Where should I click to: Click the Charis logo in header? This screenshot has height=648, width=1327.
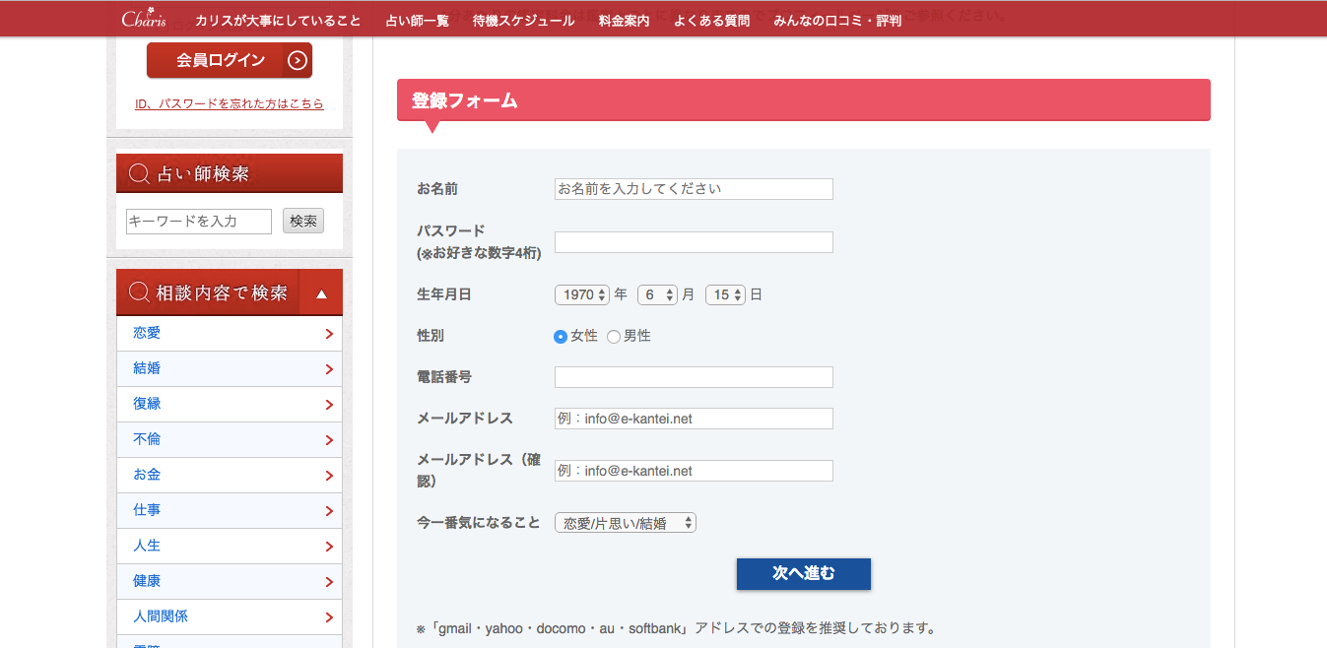[144, 20]
